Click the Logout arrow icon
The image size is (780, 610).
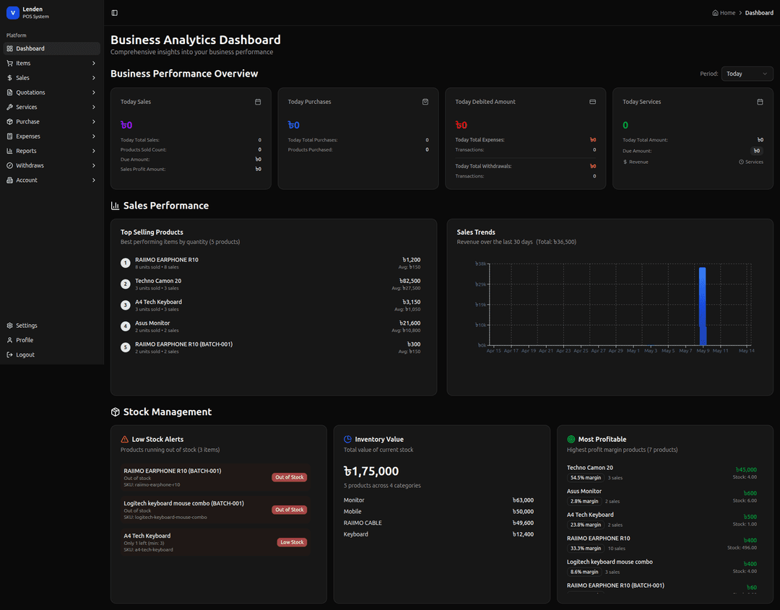10,354
